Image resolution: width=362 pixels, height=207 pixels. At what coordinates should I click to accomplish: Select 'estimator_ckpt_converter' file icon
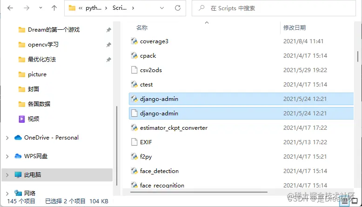pos(134,127)
